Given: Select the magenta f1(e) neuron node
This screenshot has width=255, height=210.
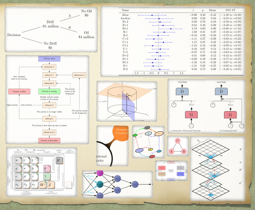Looking at the screenshot, I should click(100, 173).
